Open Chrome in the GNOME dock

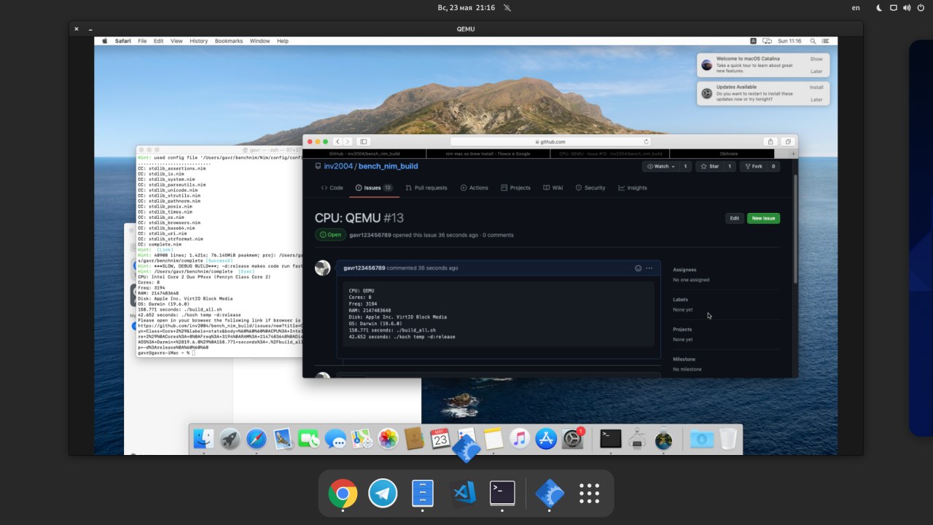pos(343,494)
